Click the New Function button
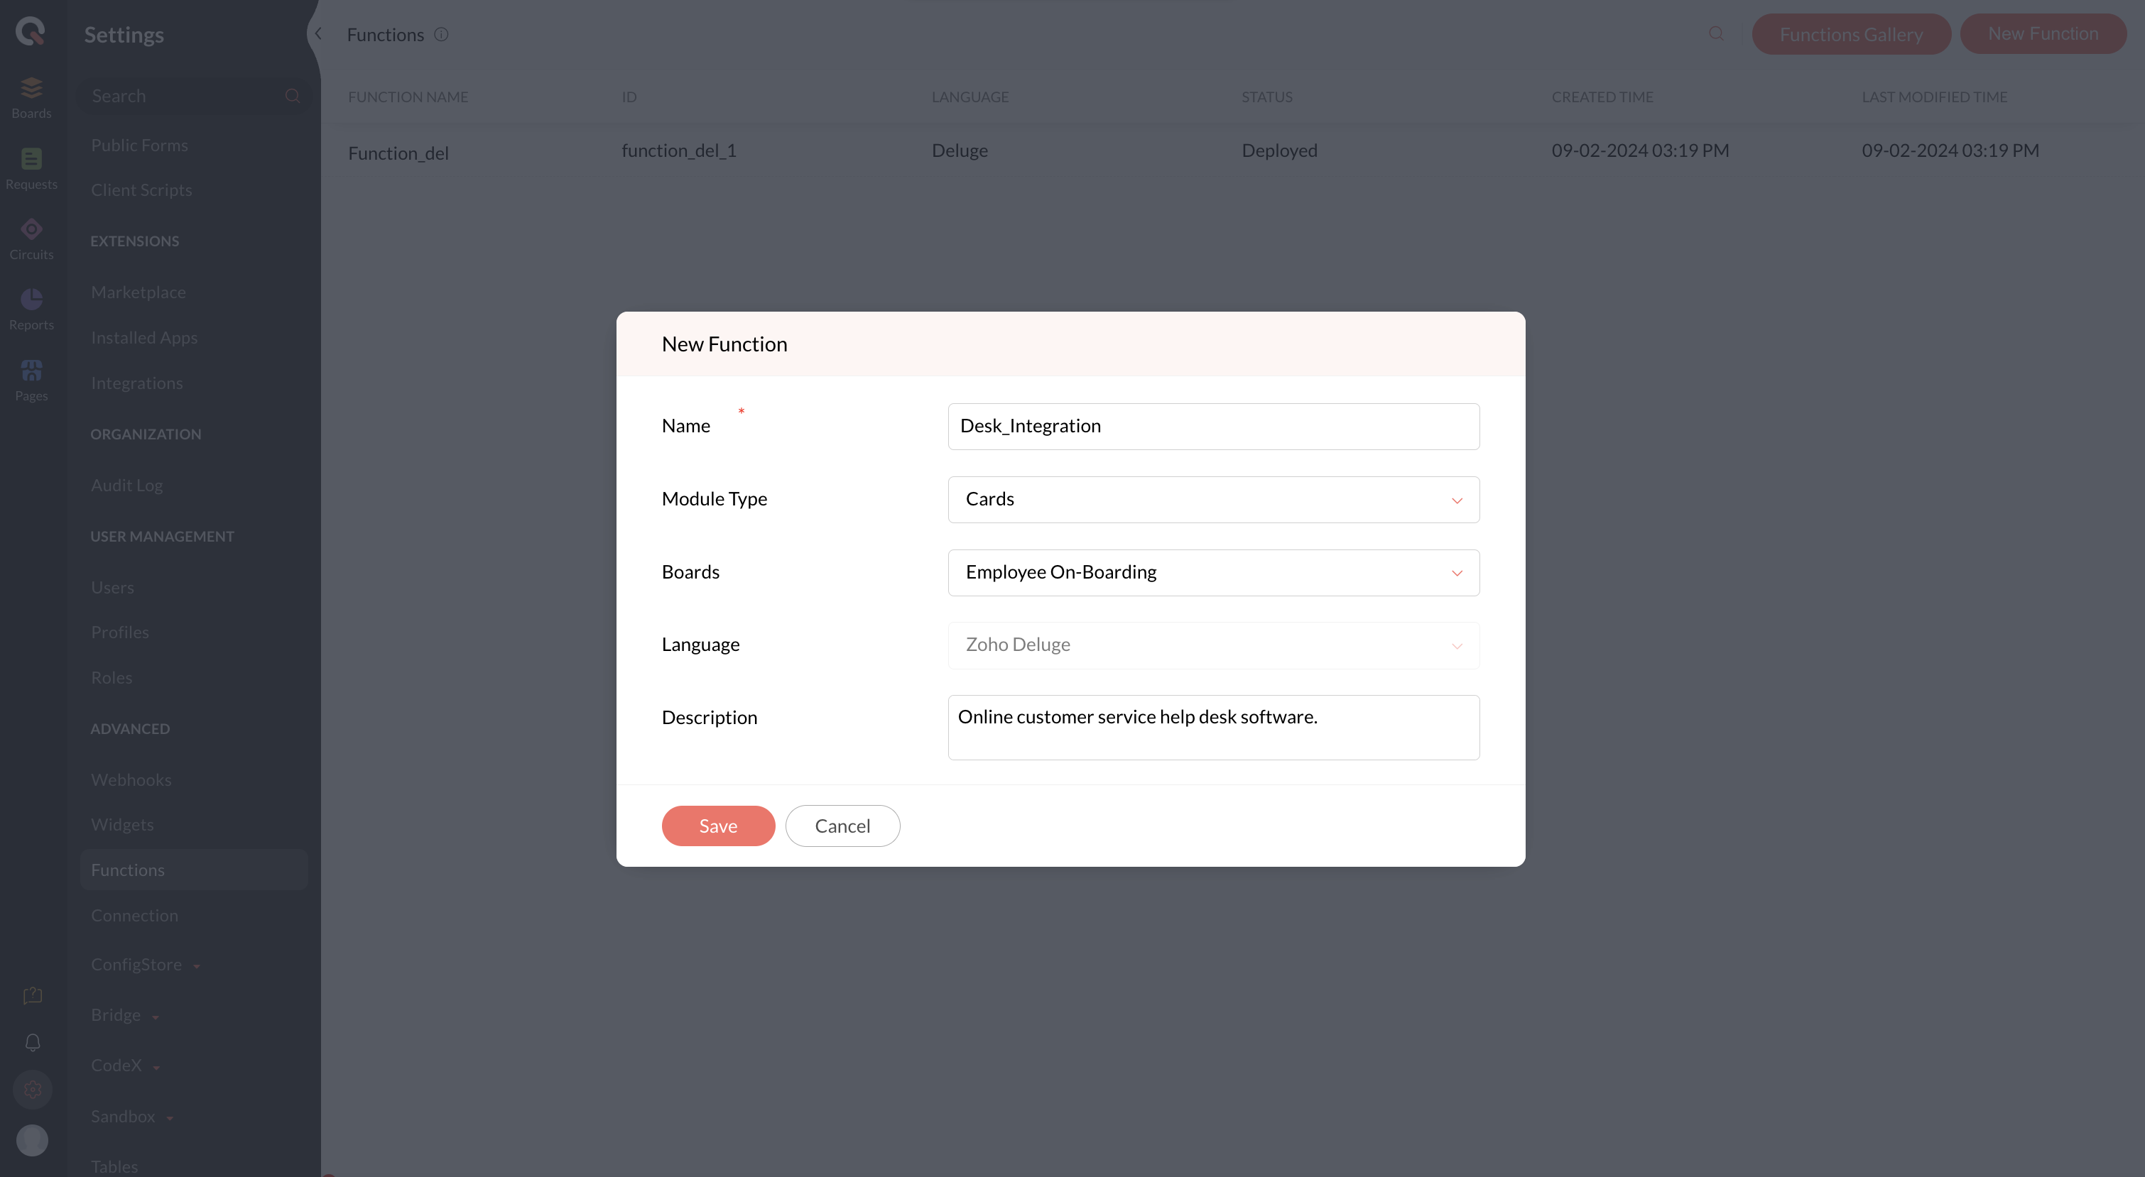Viewport: 2145px width, 1177px height. (x=2043, y=33)
